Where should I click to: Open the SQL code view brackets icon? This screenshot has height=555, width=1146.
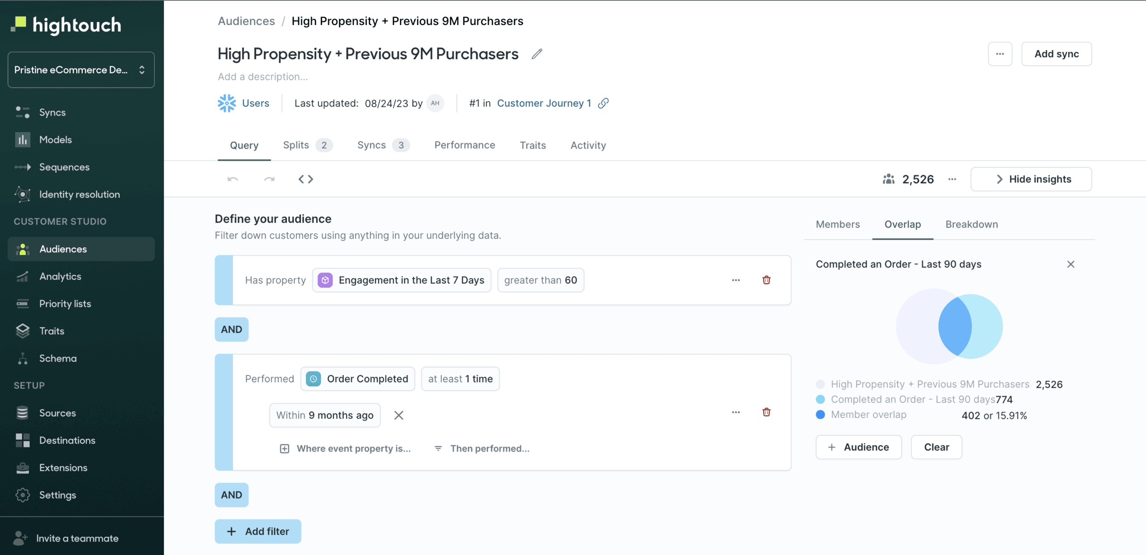click(306, 179)
